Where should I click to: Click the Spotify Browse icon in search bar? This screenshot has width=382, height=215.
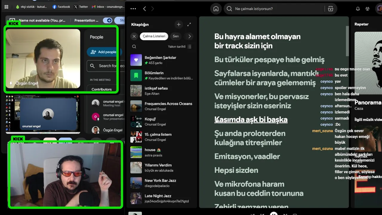(330, 9)
